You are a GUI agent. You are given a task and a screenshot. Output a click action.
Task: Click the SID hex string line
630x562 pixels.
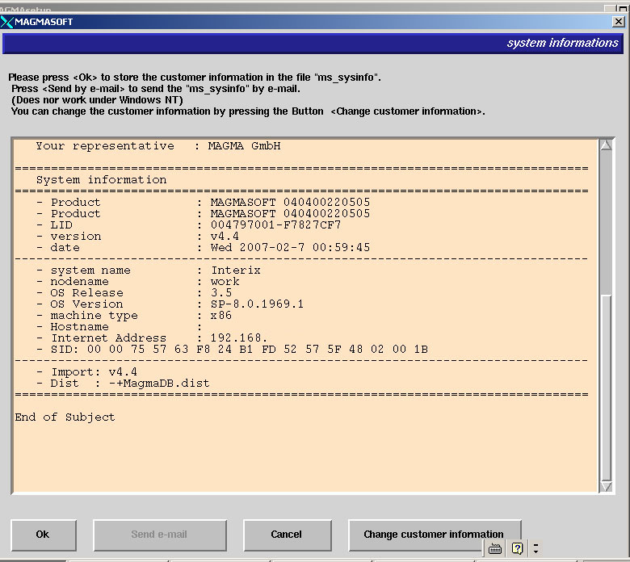[233, 349]
